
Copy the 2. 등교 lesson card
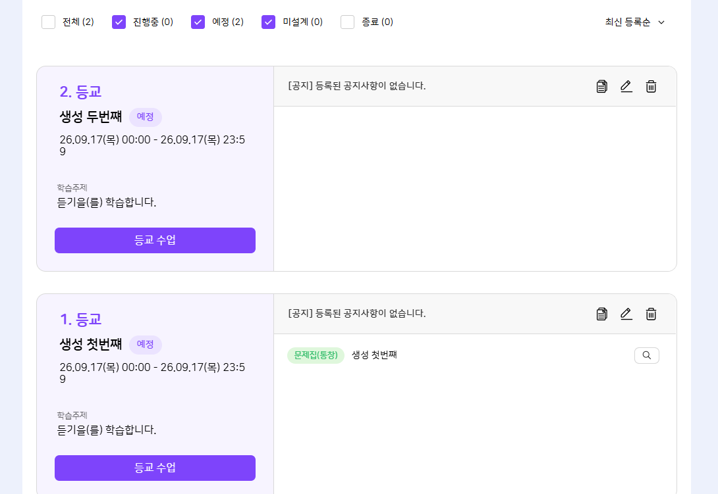pos(601,86)
